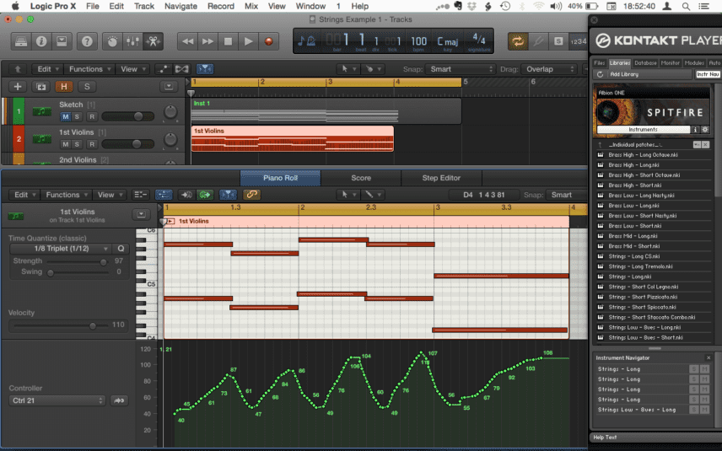Click the Rewind transport button
Screen dimensions: 722x451
click(187, 41)
